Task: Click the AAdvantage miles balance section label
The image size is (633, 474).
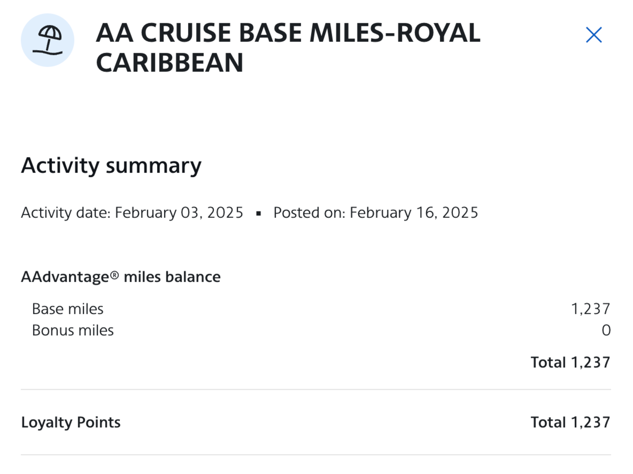Action: [x=121, y=276]
